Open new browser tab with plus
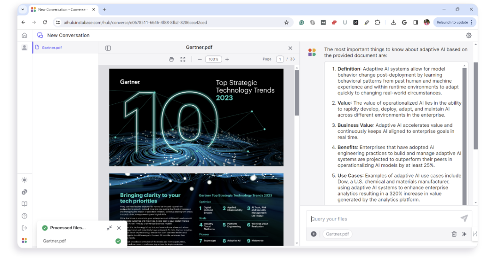482x264 pixels. click(104, 9)
